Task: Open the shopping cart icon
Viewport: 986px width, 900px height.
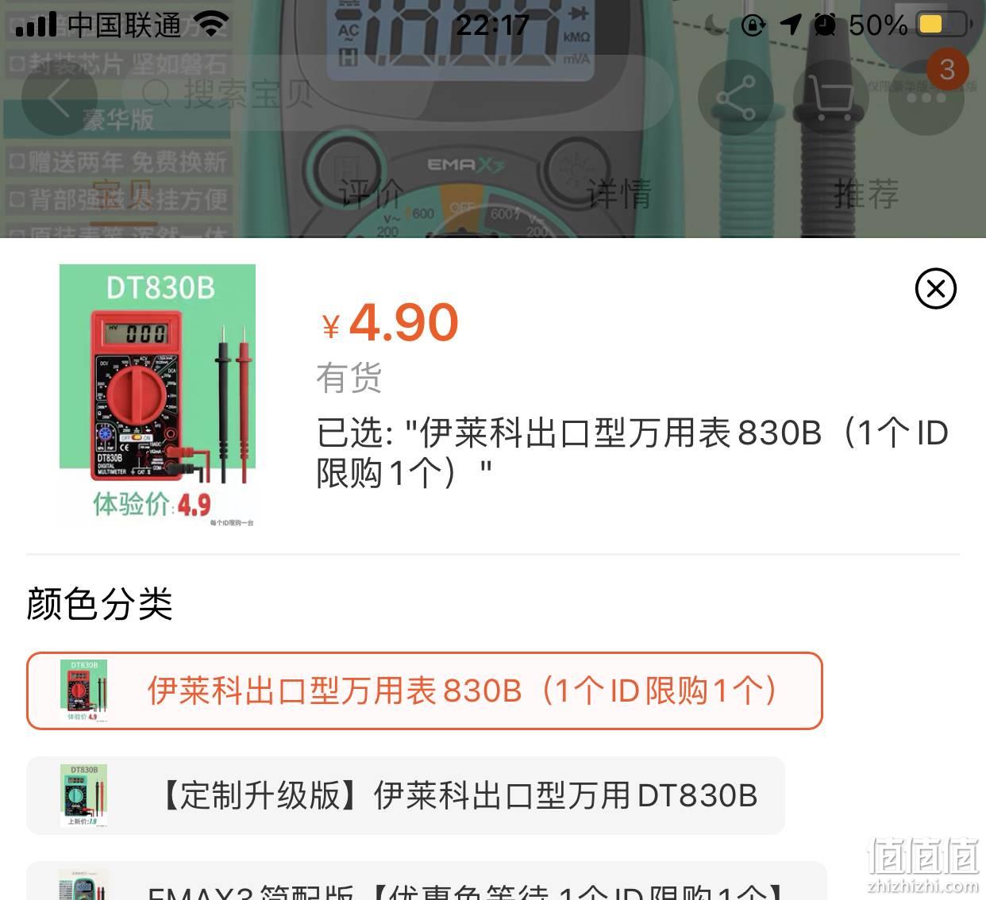Action: [830, 98]
